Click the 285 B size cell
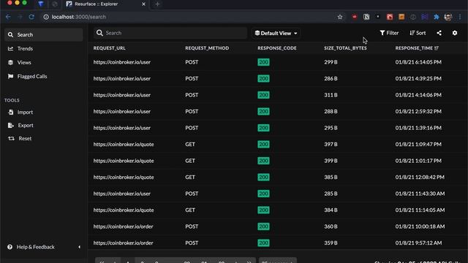Screen dimensions: 468x263 pyautogui.click(x=331, y=194)
